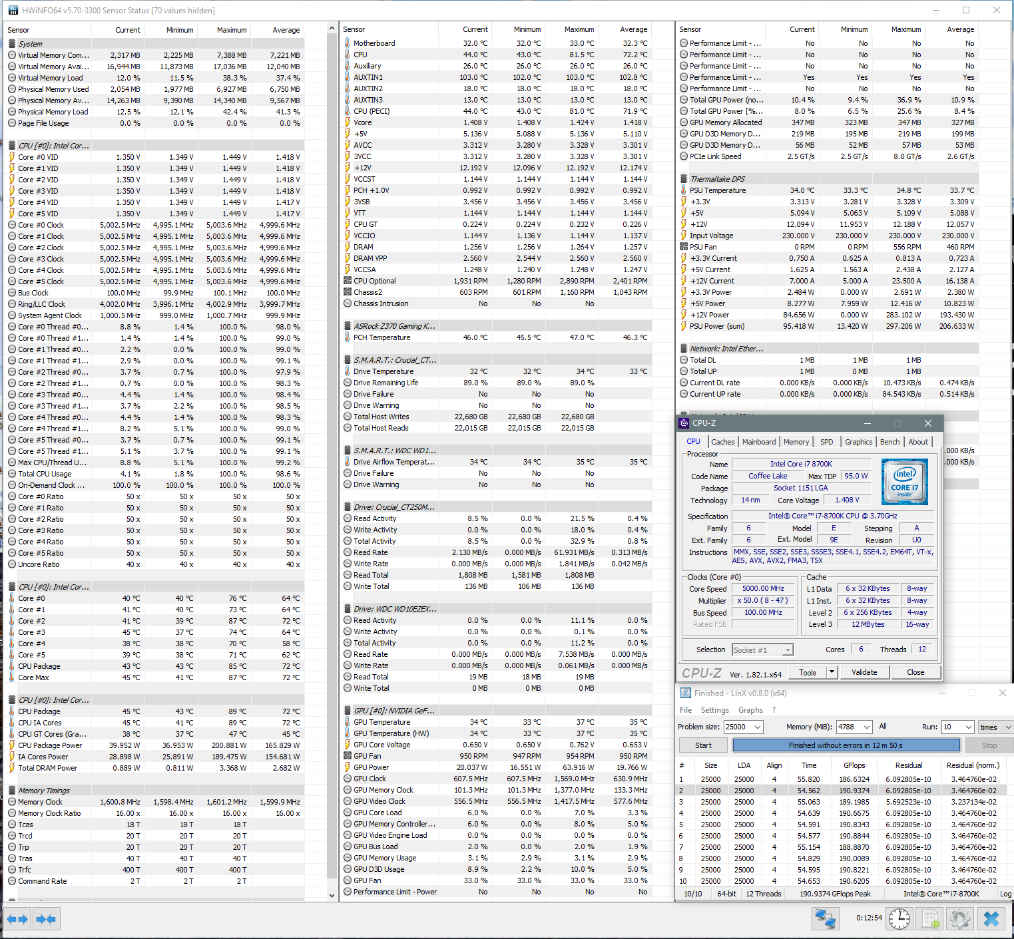Open the Settings menu in LinX

(x=715, y=710)
